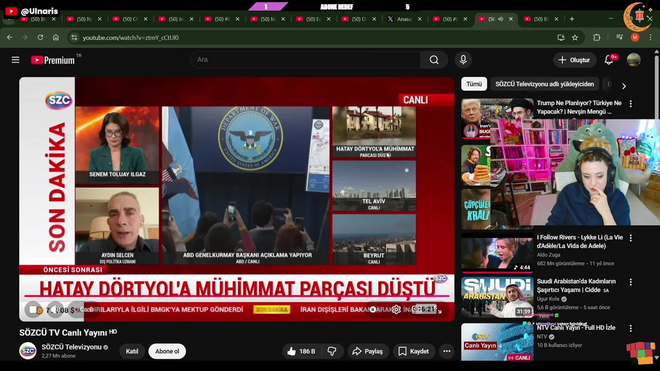Focus the Ara search field
Image resolution: width=660 pixels, height=371 pixels.
pos(305,60)
